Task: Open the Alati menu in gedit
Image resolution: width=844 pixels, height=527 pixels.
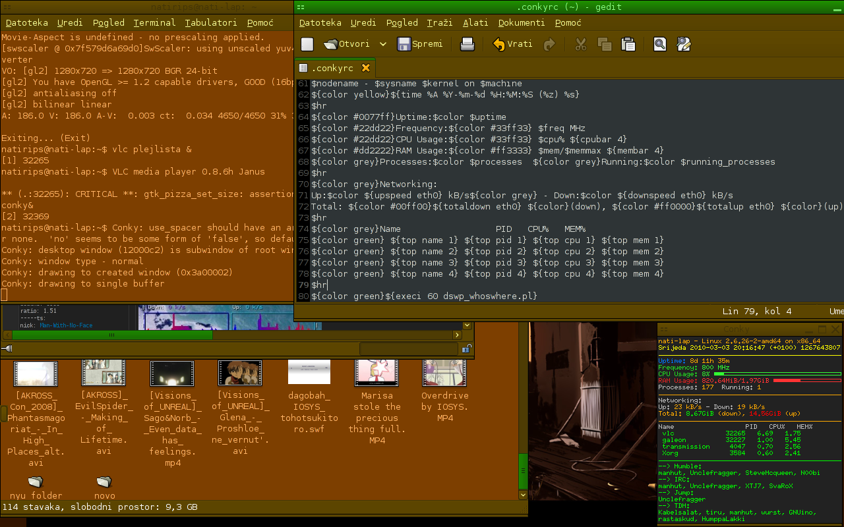Action: coord(475,22)
